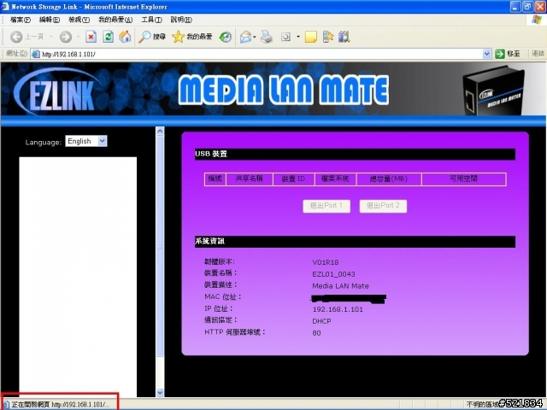Click the Windows flag logo

click(537, 20)
